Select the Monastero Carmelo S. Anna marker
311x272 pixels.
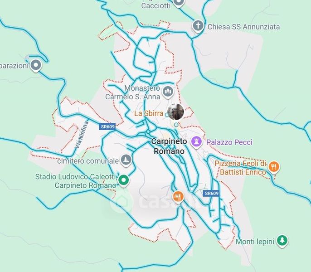[168, 92]
